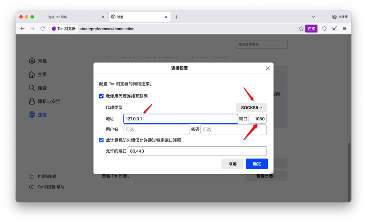Click the dialog resize grip corner
The height and width of the screenshot is (223, 367).
tap(272, 172)
